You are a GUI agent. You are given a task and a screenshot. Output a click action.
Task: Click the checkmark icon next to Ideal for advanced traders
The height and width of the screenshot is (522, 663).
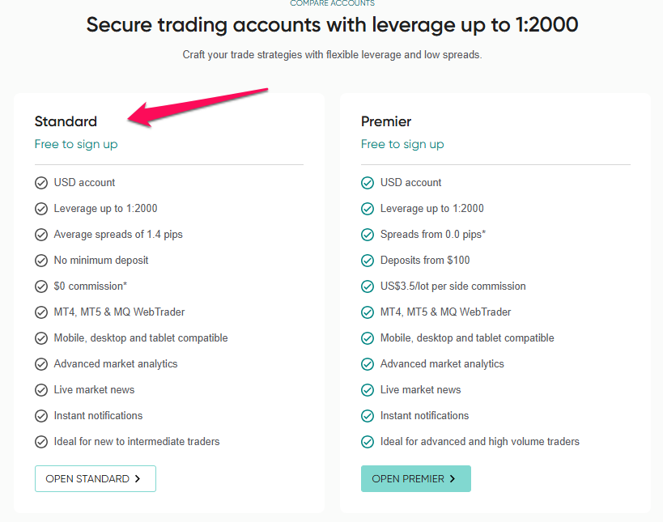(x=368, y=442)
